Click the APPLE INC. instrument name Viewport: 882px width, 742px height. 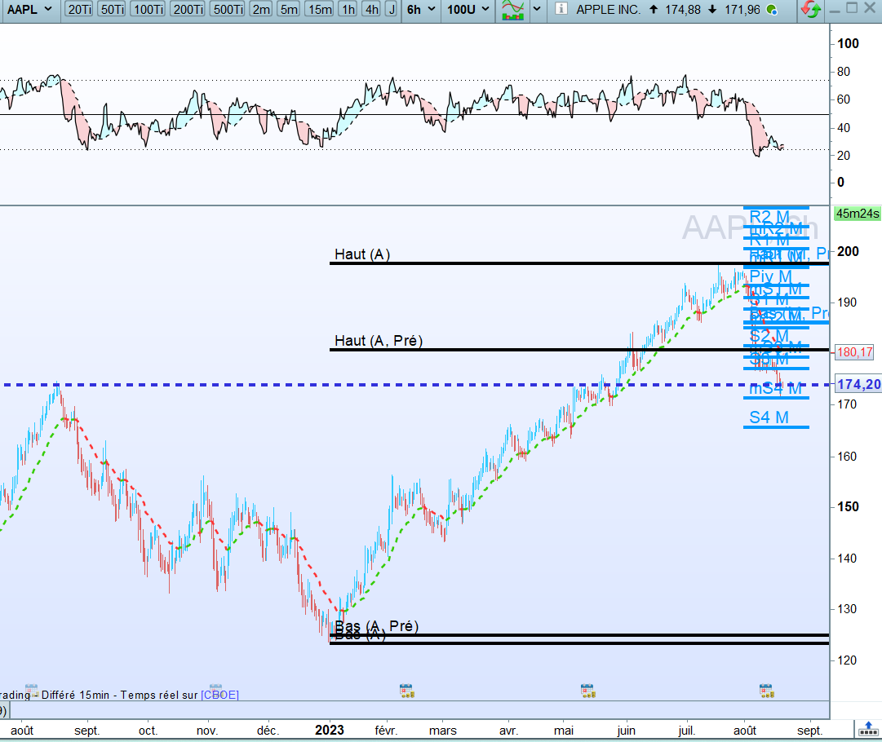608,10
